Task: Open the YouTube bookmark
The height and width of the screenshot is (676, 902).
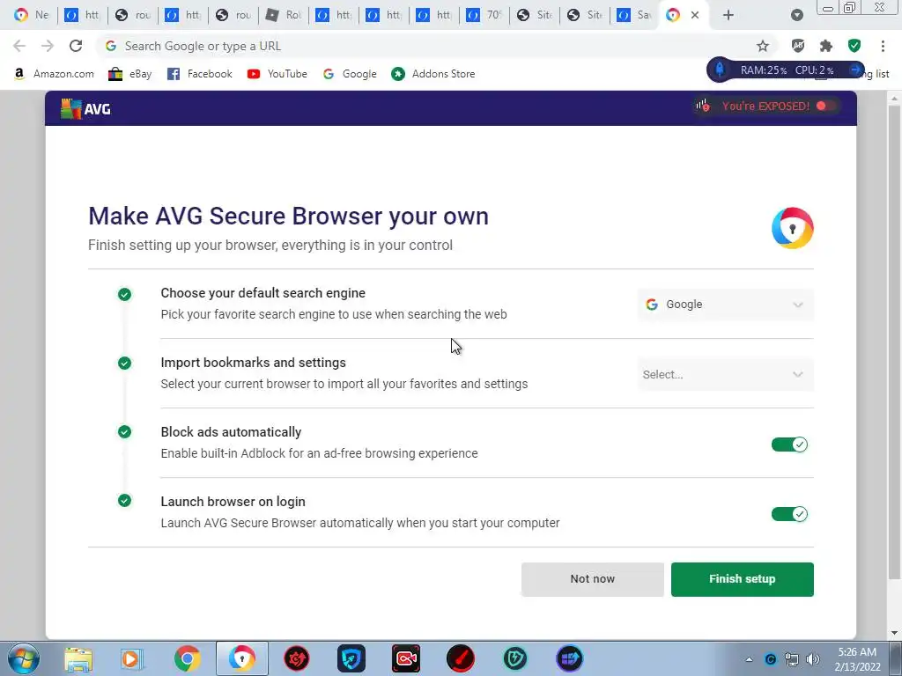Action: 277,74
